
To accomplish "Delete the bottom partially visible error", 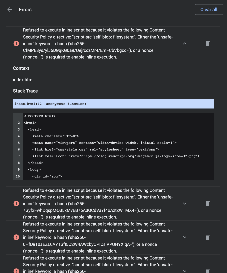I will click(x=208, y=271).
